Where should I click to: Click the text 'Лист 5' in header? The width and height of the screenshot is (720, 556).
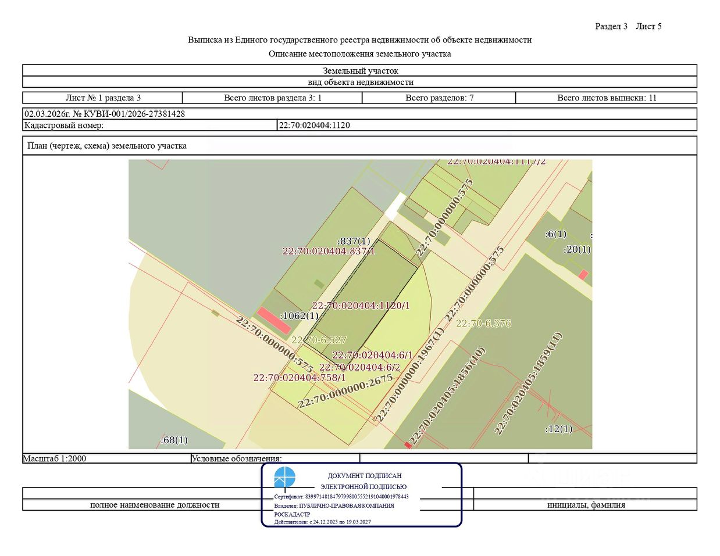(x=648, y=26)
